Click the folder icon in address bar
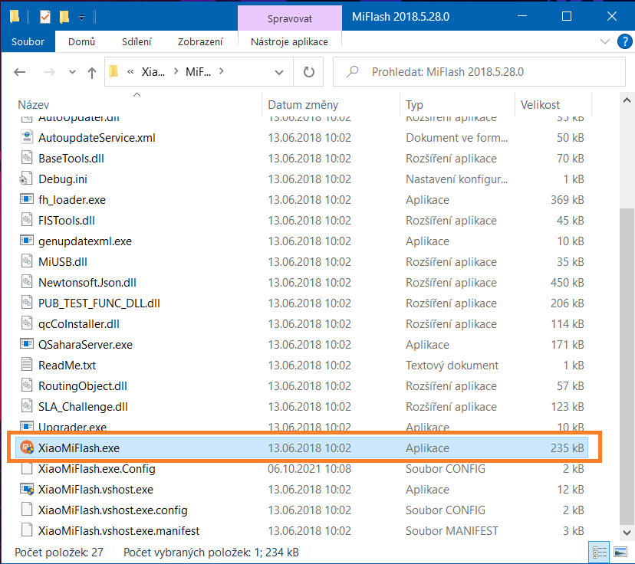Viewport: 635px width, 564px height. coord(114,71)
